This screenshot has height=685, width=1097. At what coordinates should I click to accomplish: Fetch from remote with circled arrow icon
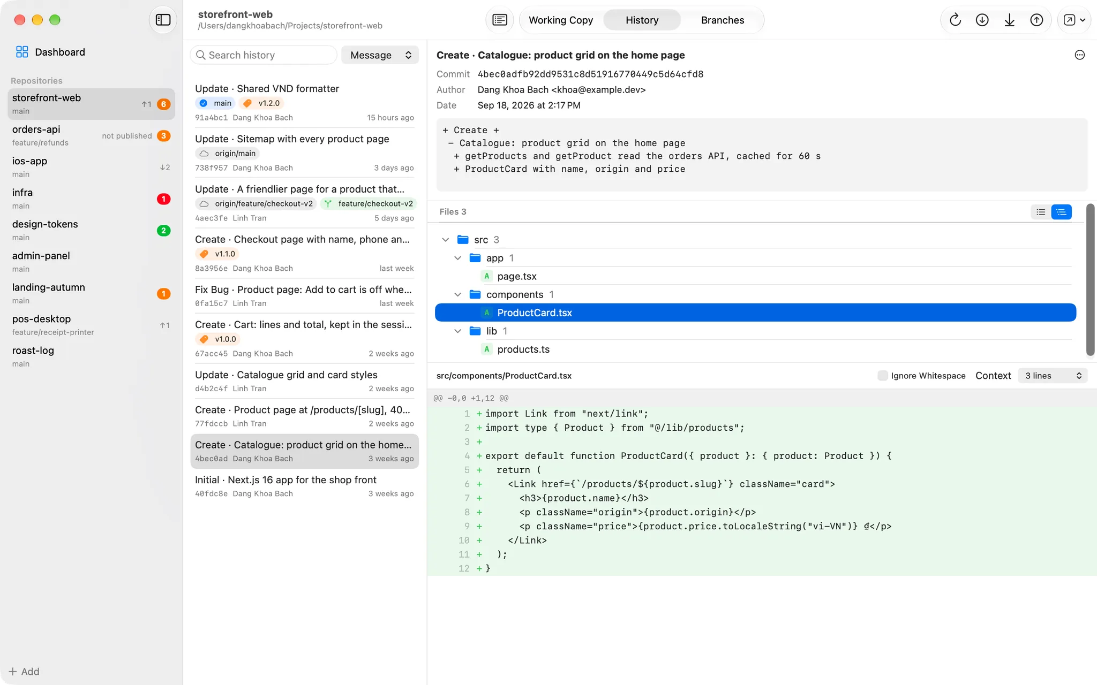pyautogui.click(x=982, y=20)
